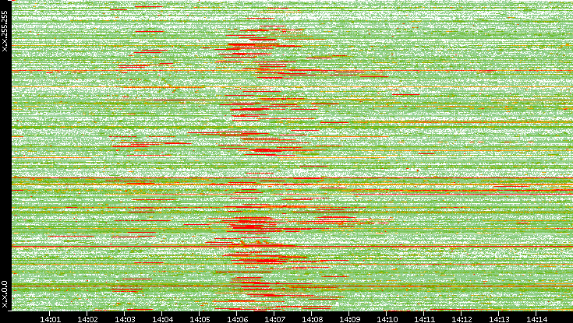Click the 14:13 time axis label
This screenshot has width=573, height=323.
tap(499, 319)
